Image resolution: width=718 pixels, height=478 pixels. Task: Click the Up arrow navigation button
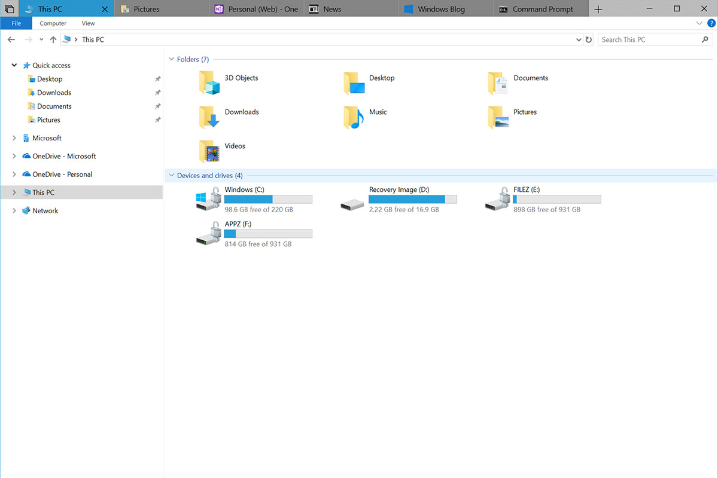pos(53,39)
